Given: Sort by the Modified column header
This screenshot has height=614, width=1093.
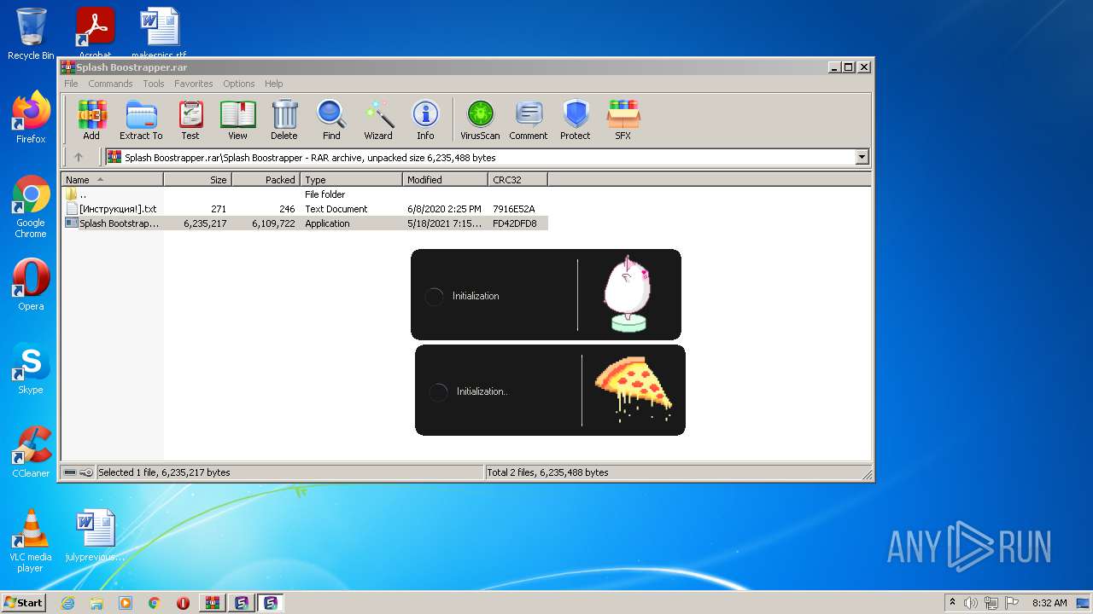Looking at the screenshot, I should (446, 180).
